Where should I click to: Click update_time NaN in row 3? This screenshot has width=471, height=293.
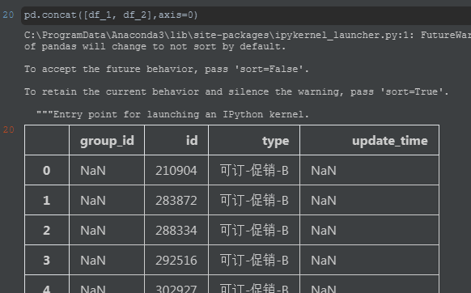click(324, 260)
